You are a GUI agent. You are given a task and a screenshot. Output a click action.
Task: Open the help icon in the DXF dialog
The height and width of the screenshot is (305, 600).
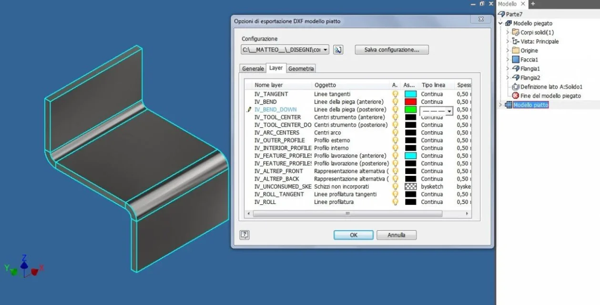click(x=245, y=235)
